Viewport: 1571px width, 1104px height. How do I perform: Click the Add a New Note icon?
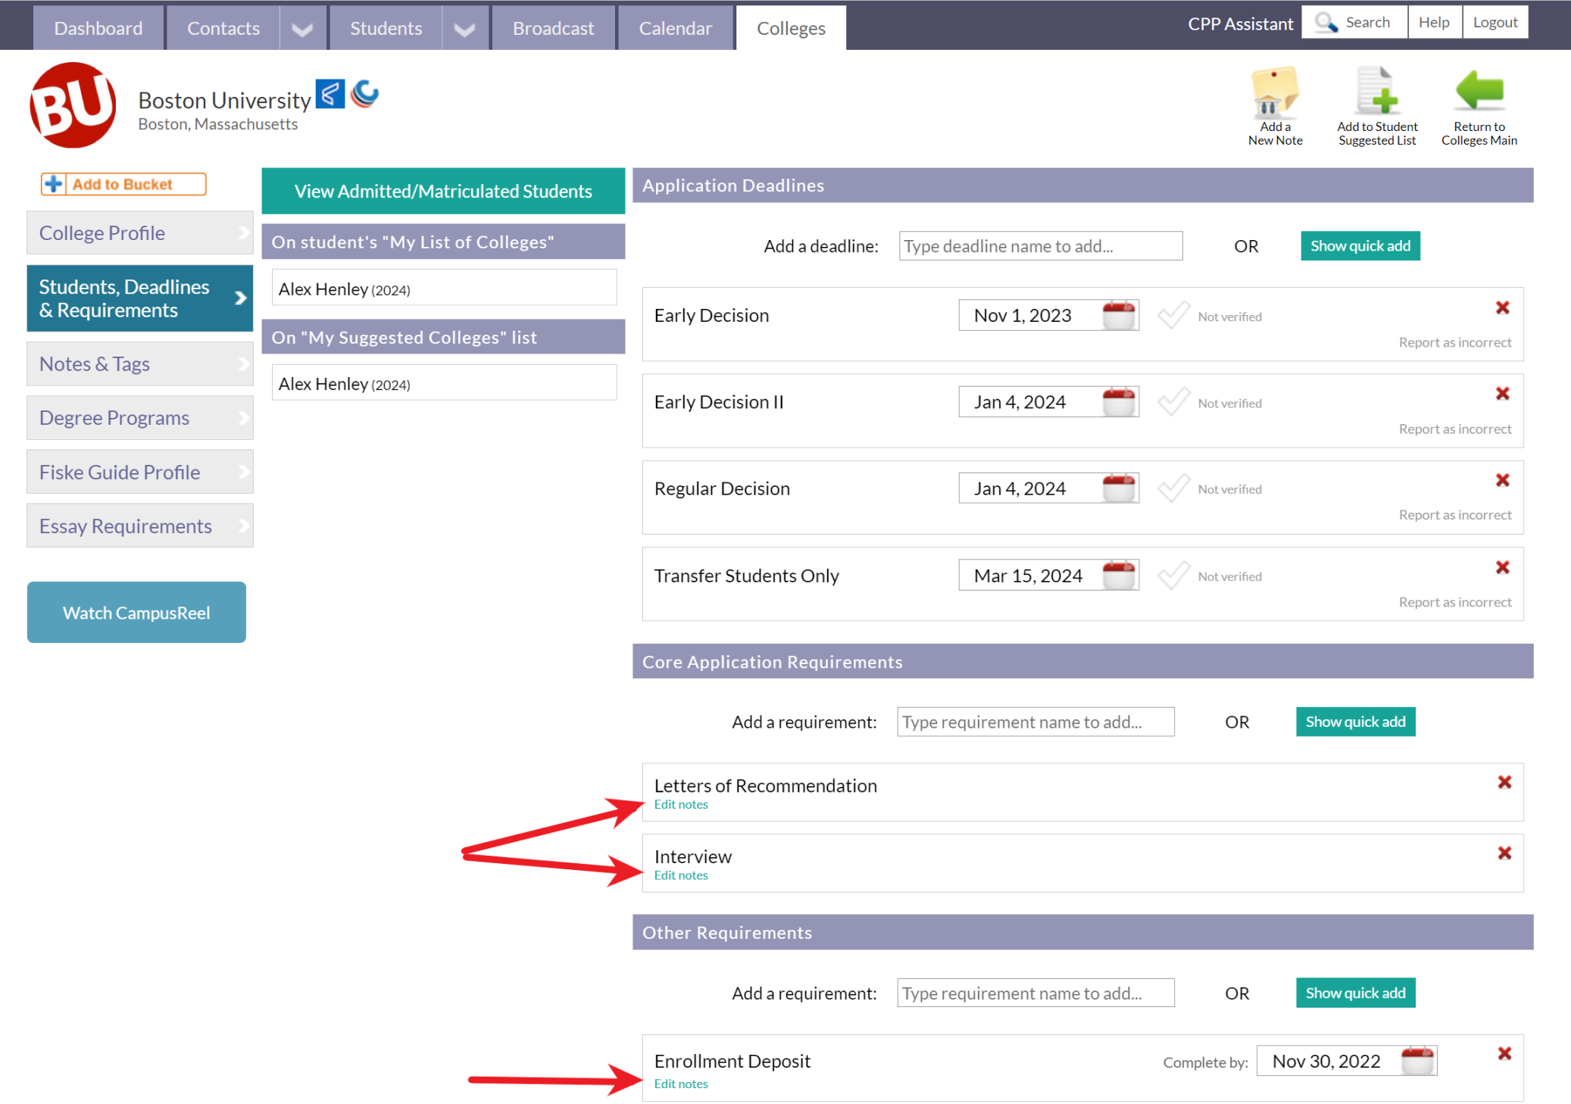click(1276, 92)
